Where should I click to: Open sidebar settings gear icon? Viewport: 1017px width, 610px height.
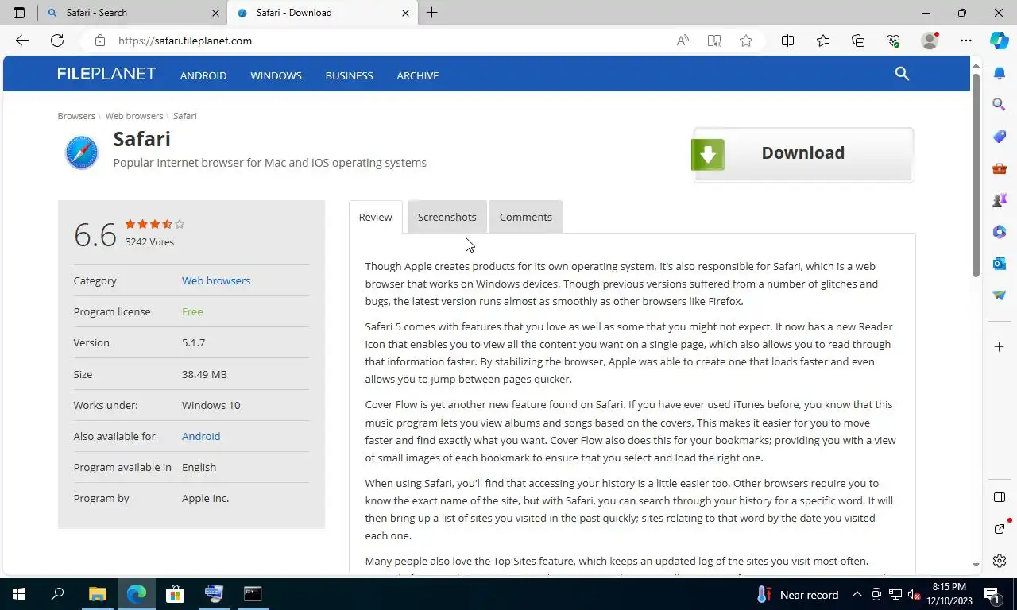point(1000,561)
